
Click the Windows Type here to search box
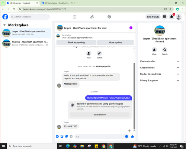pos(32,146)
